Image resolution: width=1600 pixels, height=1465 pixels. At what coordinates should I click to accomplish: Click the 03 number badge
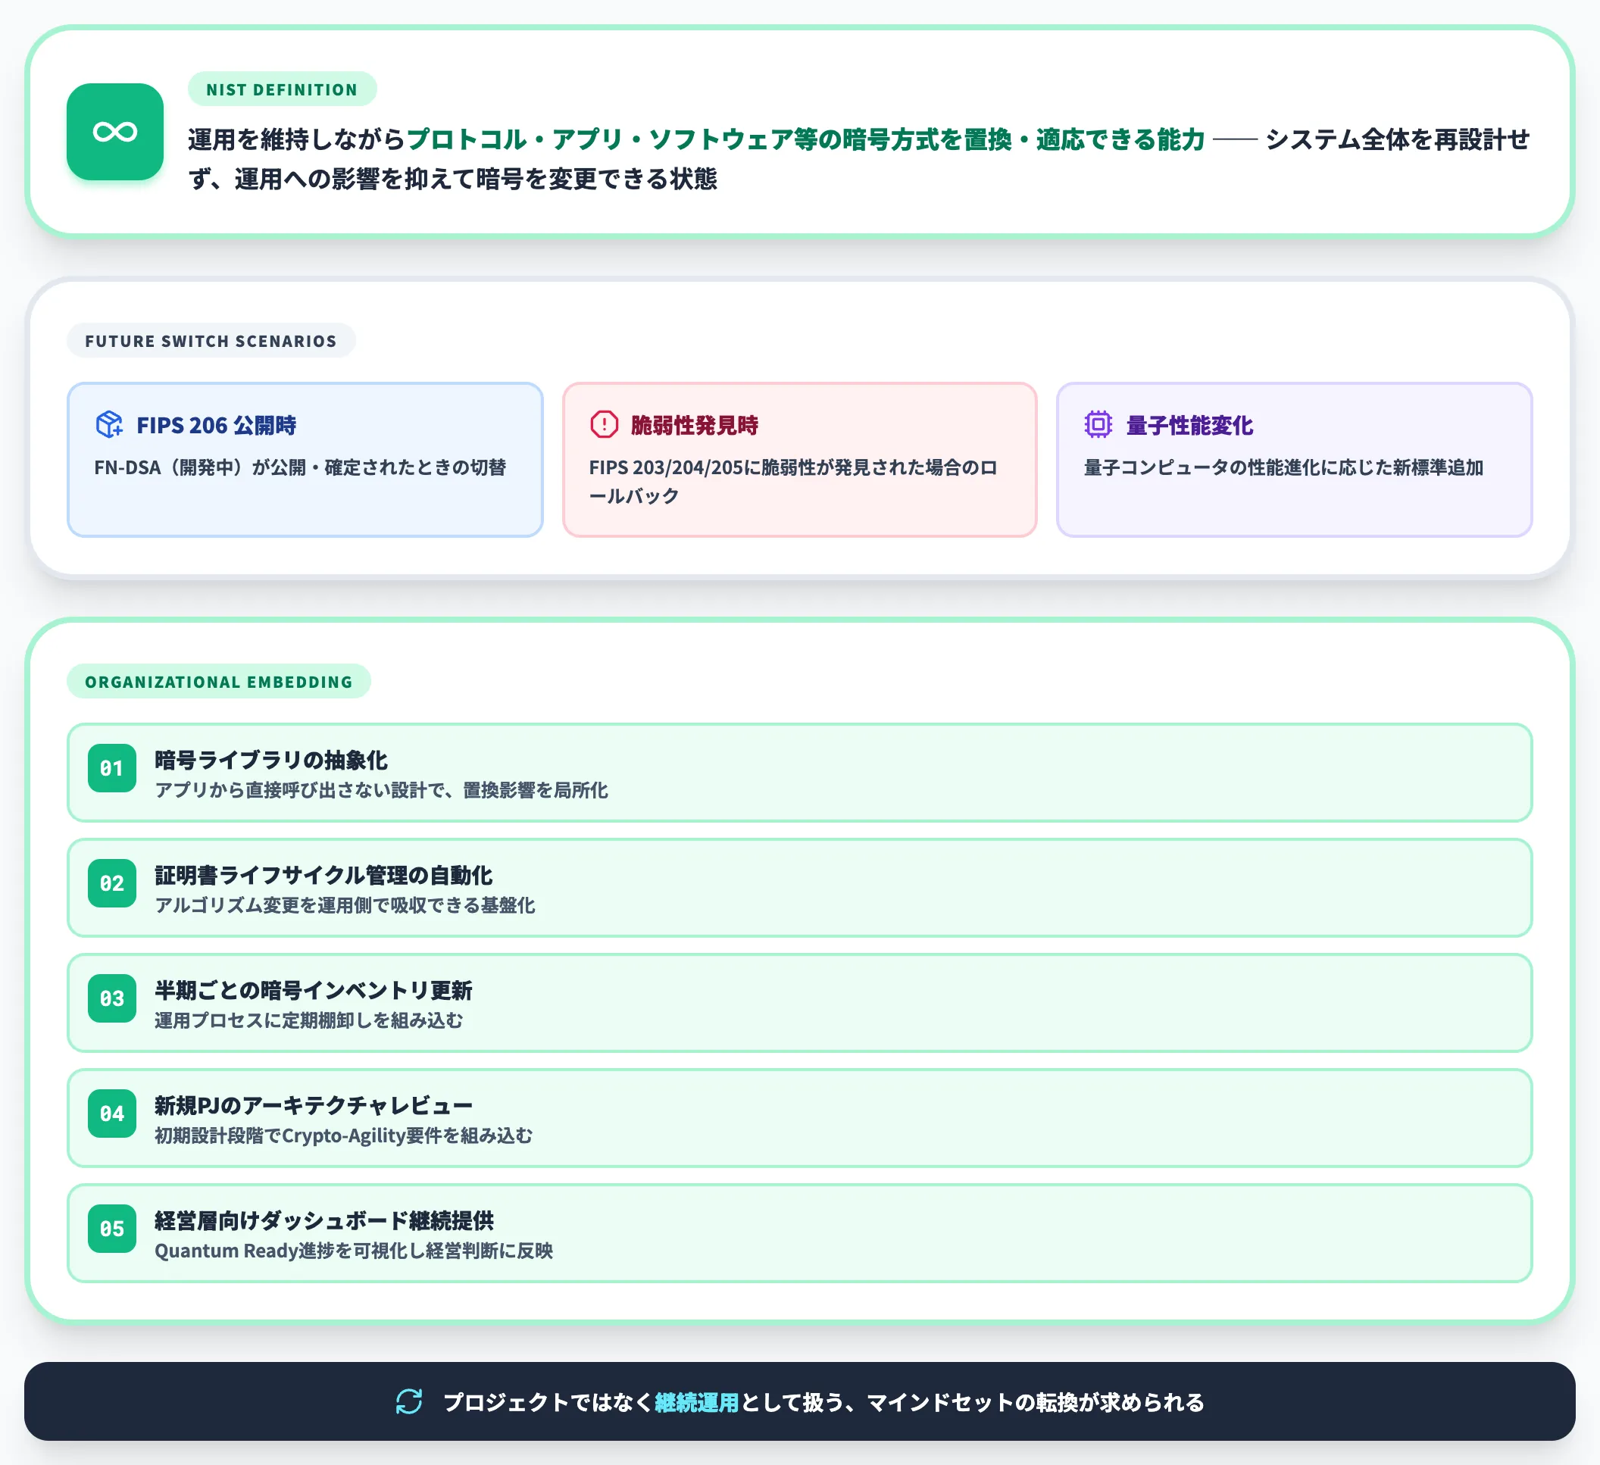[x=112, y=998]
